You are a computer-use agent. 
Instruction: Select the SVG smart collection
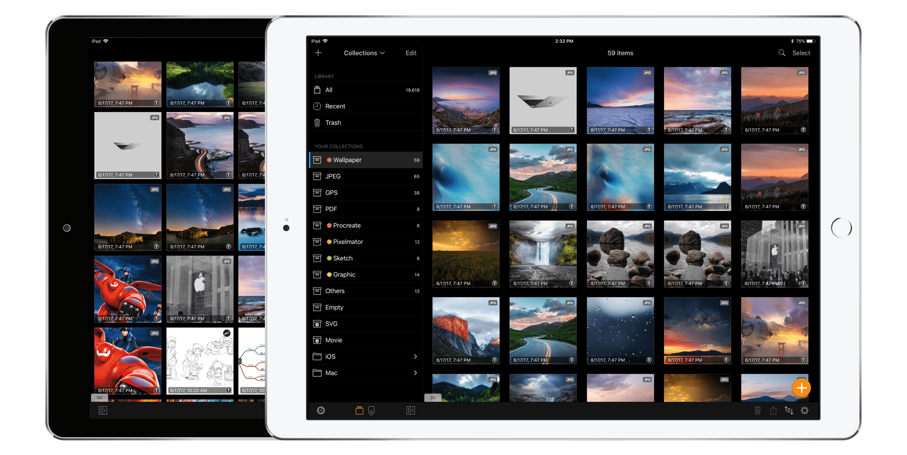[332, 324]
